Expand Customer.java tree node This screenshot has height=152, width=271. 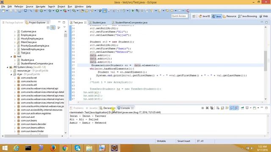(x=15, y=32)
